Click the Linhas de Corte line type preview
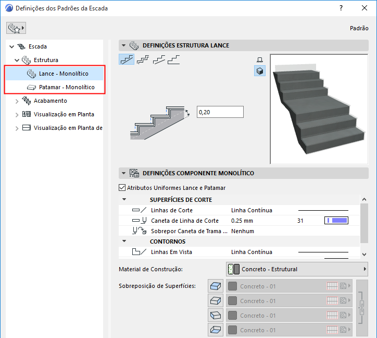 [323, 210]
